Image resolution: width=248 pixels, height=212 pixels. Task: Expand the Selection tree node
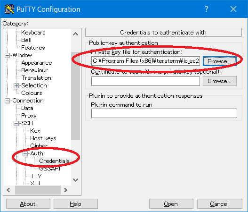pyautogui.click(x=16, y=85)
